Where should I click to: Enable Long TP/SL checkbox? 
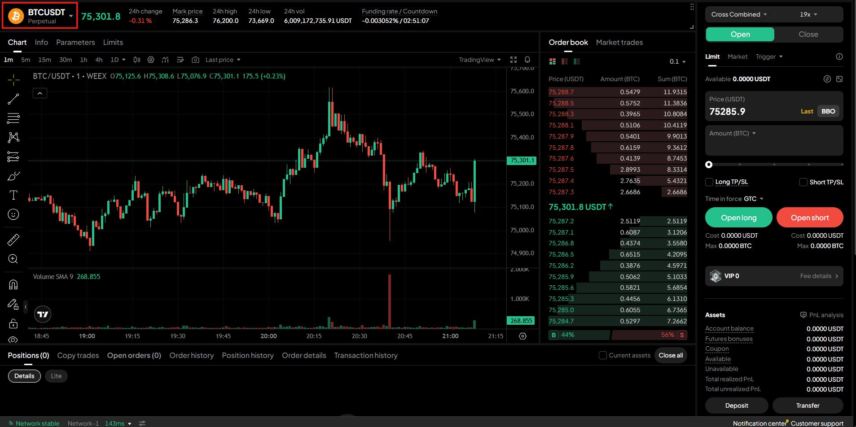click(709, 182)
